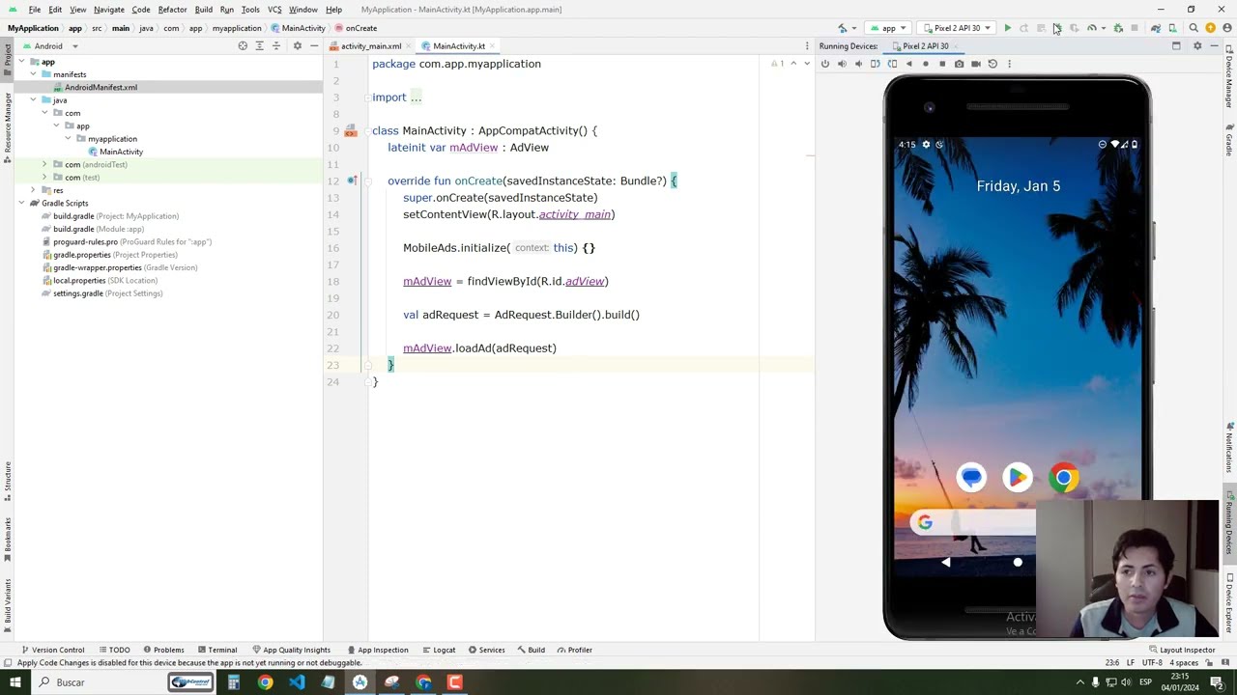1237x695 pixels.
Task: Rotate emulator left icon
Action: 876,64
